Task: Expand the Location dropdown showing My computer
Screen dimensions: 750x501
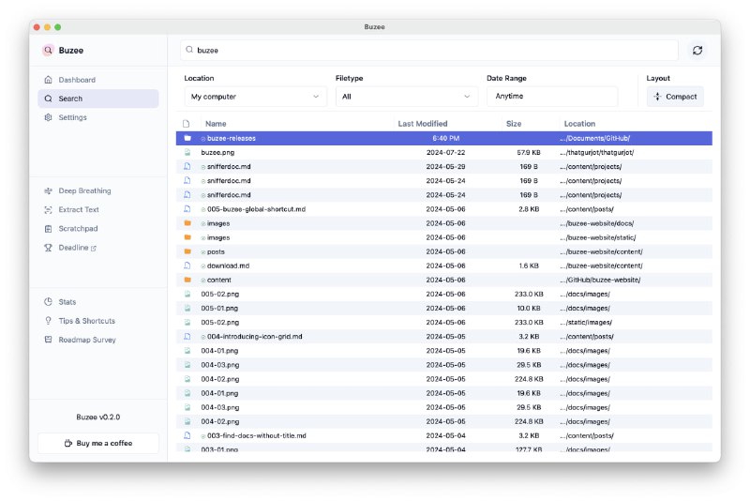Action: [255, 97]
